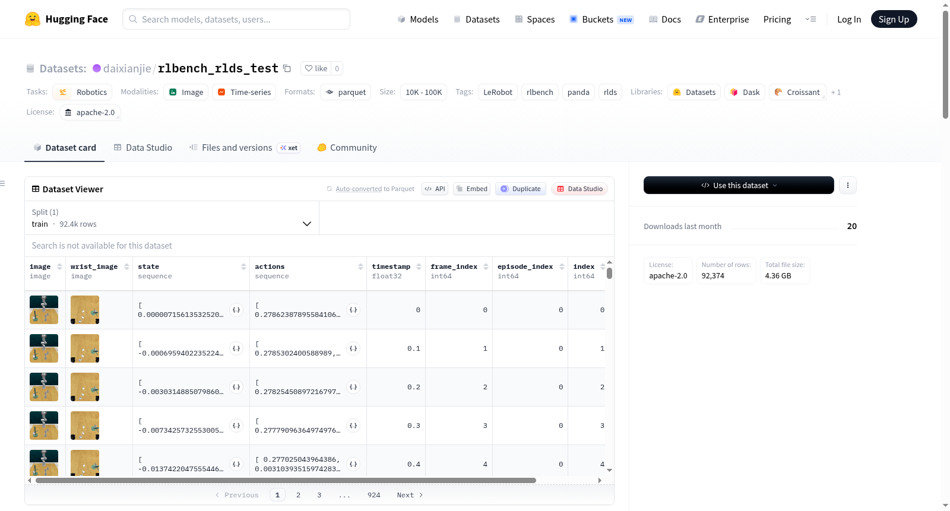Click the Robotics task tag
Viewport: 950px width, 511px height.
(x=83, y=92)
